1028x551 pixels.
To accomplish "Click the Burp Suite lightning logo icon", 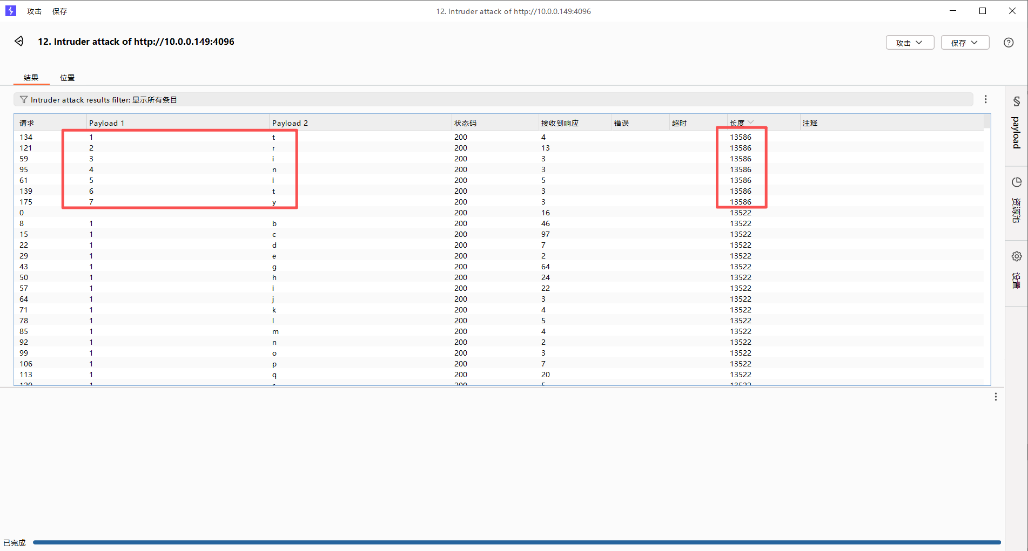I will tap(11, 11).
